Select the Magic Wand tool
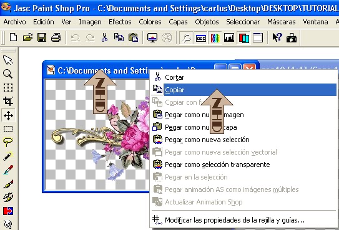339x230 pixels. 8,156
